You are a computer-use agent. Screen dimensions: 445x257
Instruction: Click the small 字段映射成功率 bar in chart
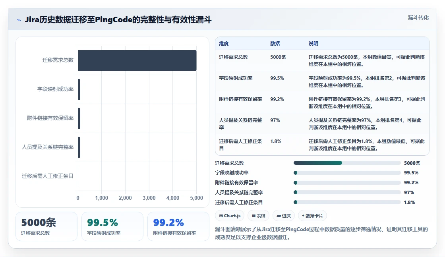[79, 89]
